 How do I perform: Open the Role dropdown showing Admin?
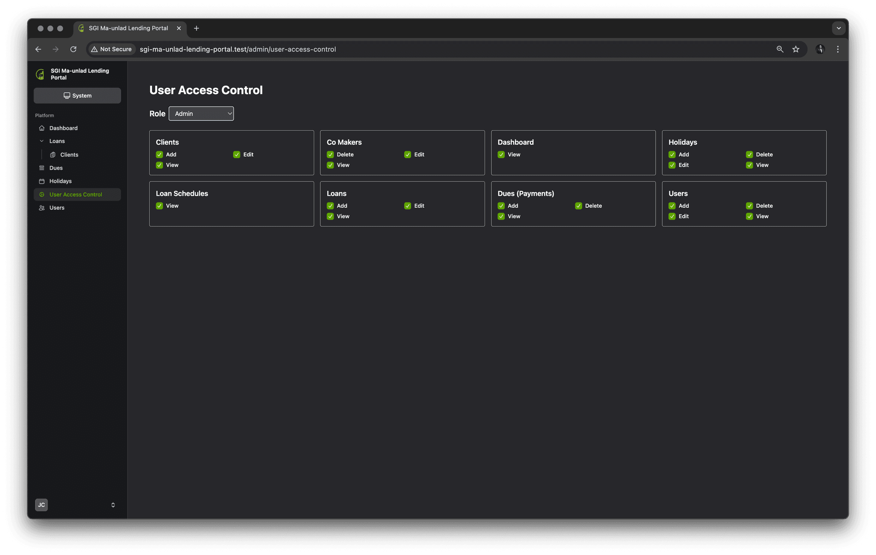click(x=201, y=114)
